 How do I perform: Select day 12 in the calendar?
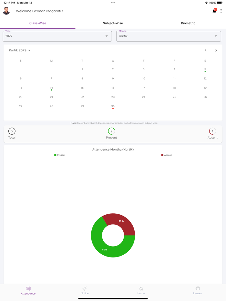(x=205, y=79)
